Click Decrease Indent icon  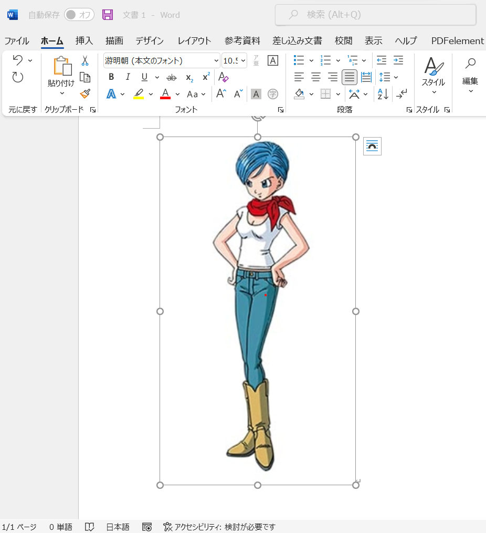[382, 60]
